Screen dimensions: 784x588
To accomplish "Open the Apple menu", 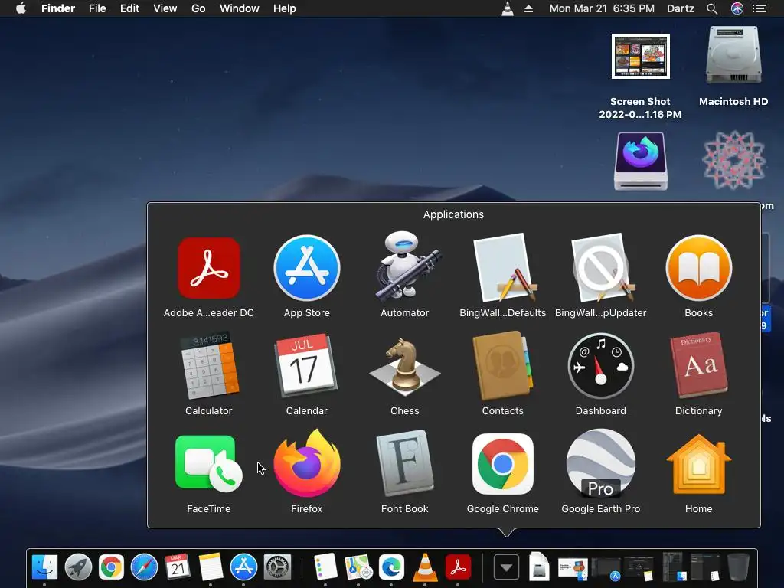I will tap(21, 8).
